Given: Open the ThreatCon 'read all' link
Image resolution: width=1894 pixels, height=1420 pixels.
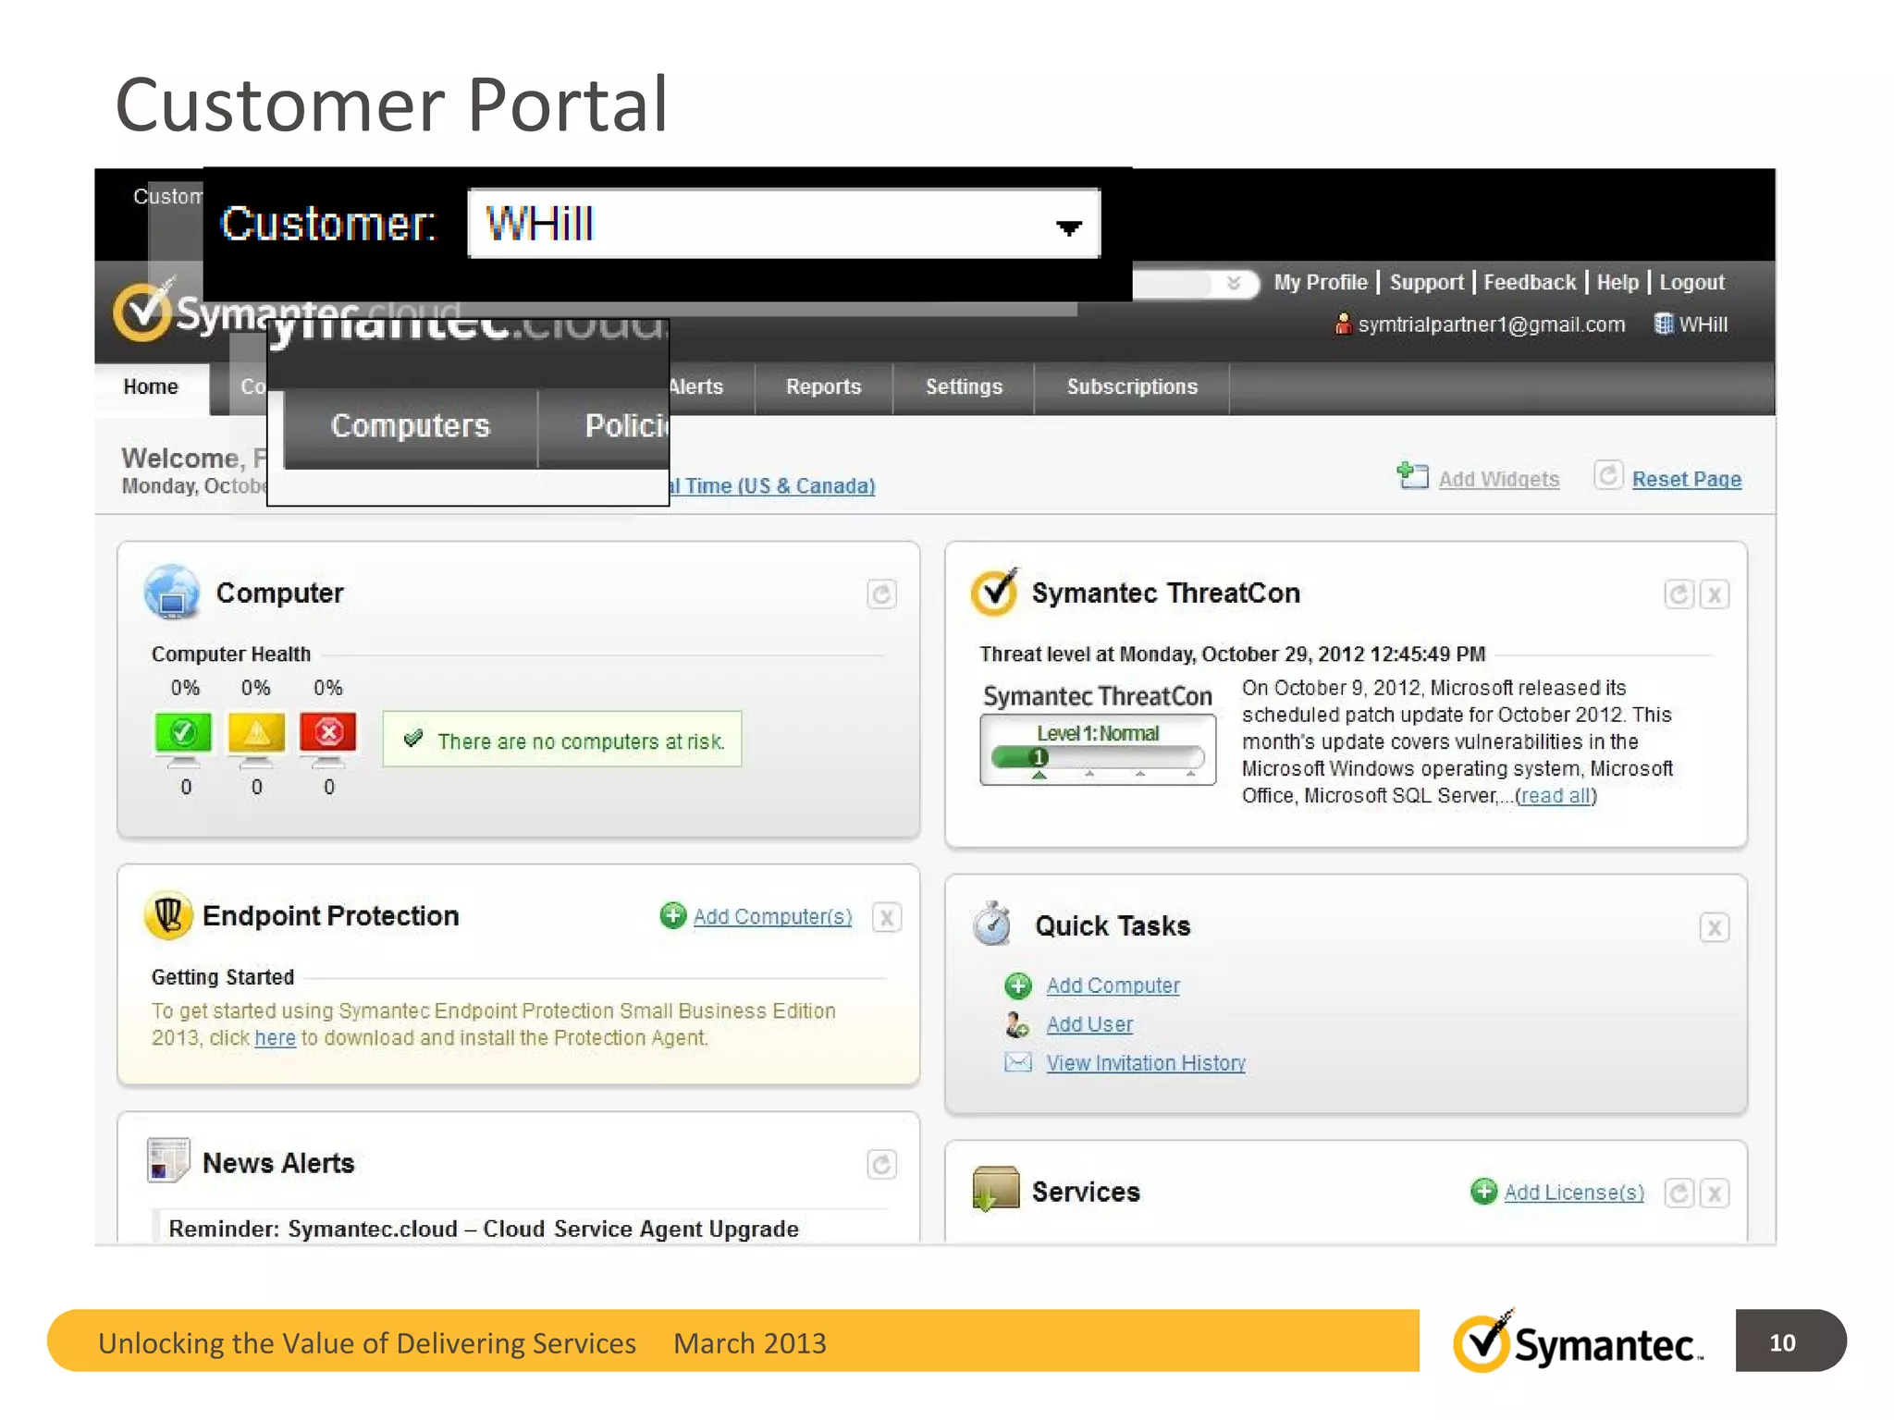Looking at the screenshot, I should [x=1556, y=796].
